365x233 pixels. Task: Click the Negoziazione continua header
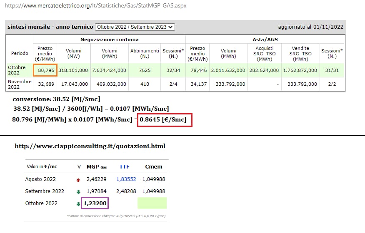pyautogui.click(x=109, y=39)
